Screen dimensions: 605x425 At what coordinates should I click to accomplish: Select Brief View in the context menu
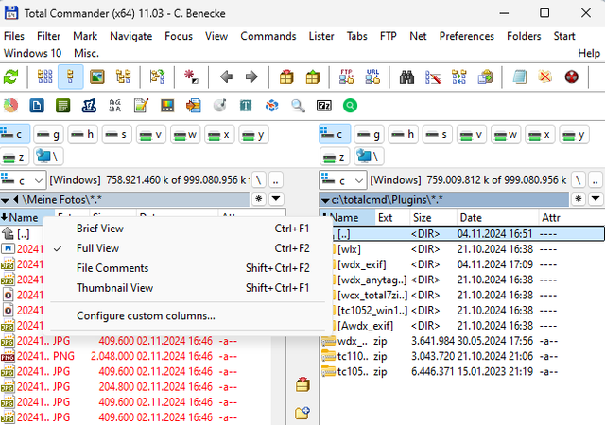187,229
